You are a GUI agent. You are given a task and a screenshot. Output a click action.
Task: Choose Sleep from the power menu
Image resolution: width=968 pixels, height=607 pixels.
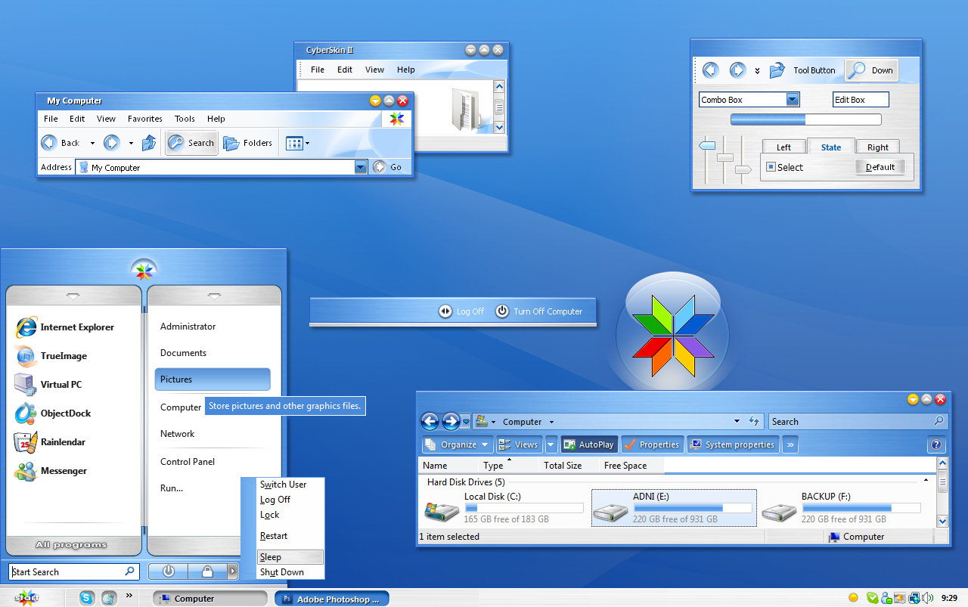[291, 557]
